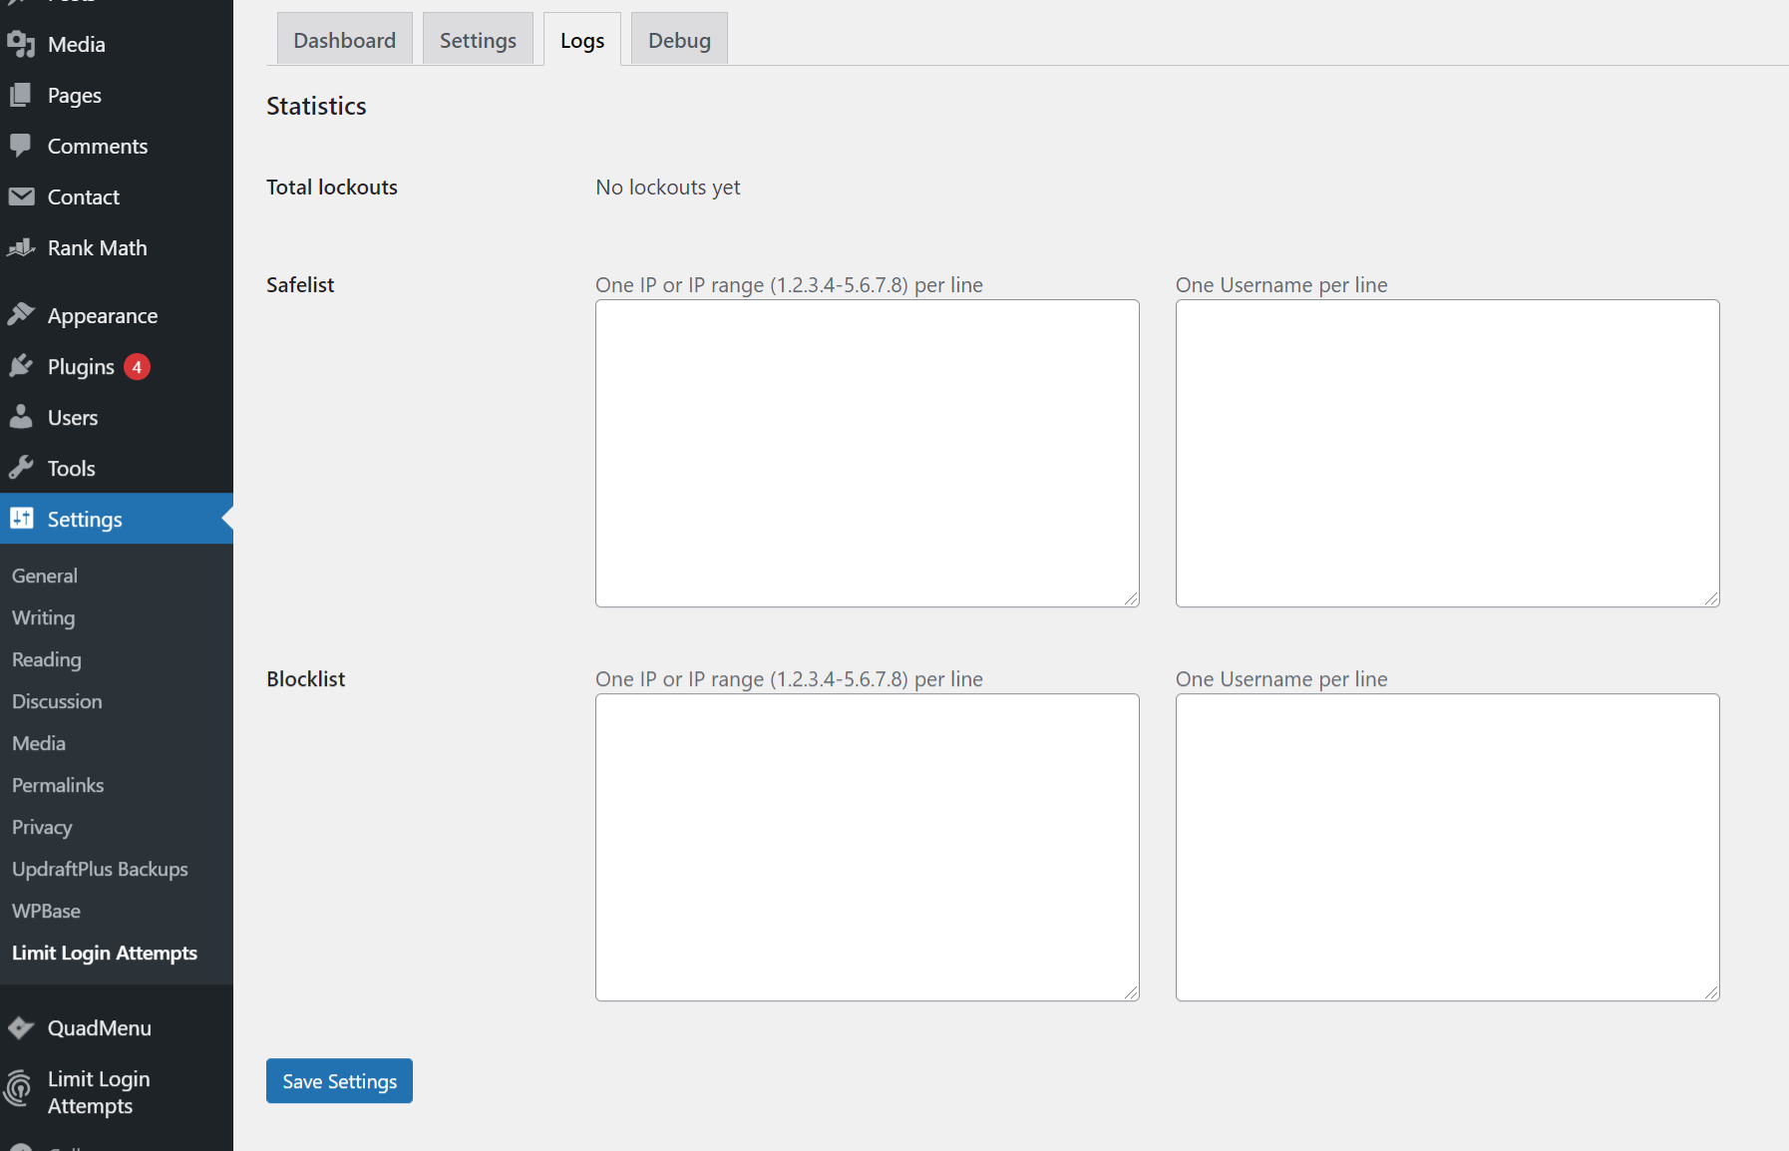Click the Comments speech bubble icon
Image resolution: width=1789 pixels, height=1151 pixels.
point(22,146)
